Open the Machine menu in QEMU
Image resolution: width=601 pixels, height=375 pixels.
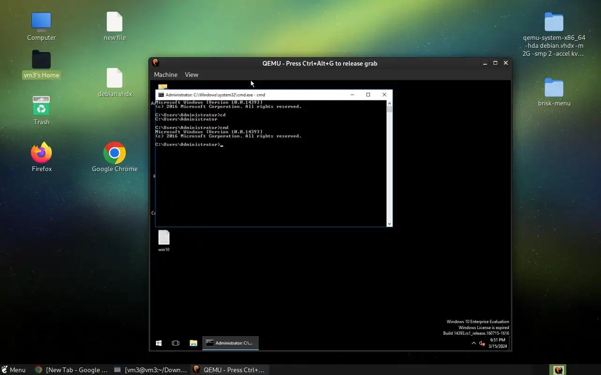166,75
